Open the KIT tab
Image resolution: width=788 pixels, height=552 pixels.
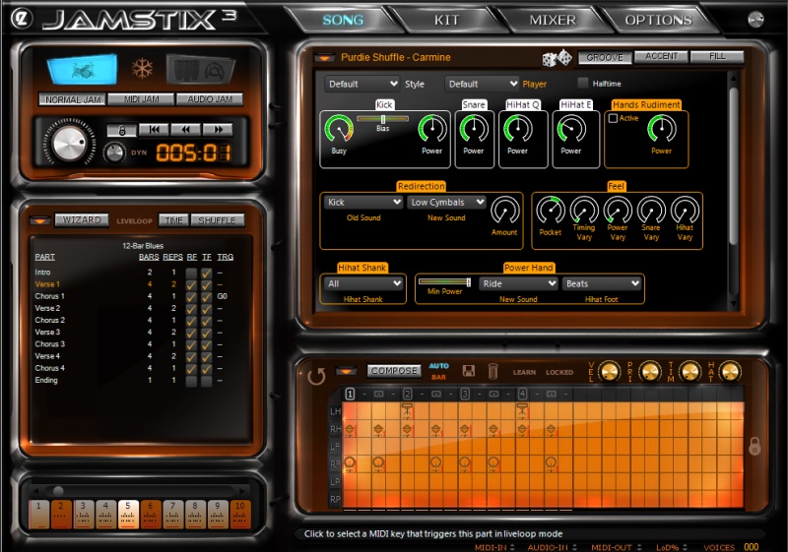pyautogui.click(x=446, y=20)
